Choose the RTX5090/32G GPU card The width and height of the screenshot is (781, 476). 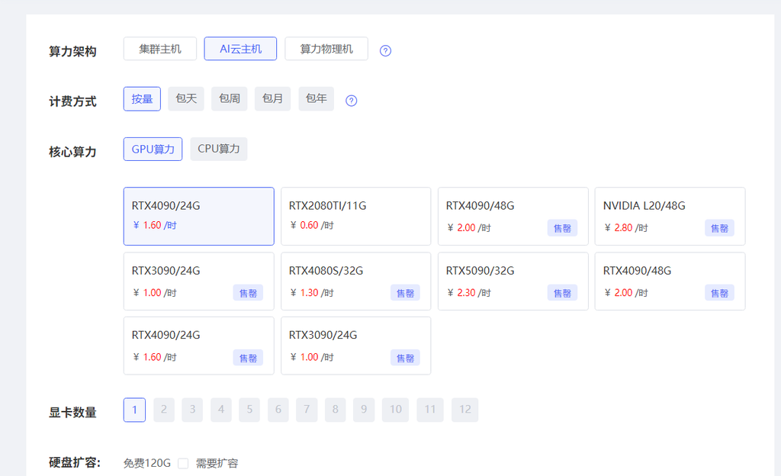513,281
